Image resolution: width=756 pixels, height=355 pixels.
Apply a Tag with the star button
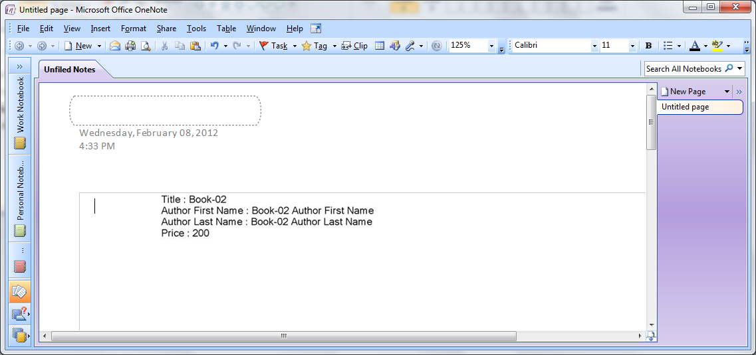(x=315, y=46)
